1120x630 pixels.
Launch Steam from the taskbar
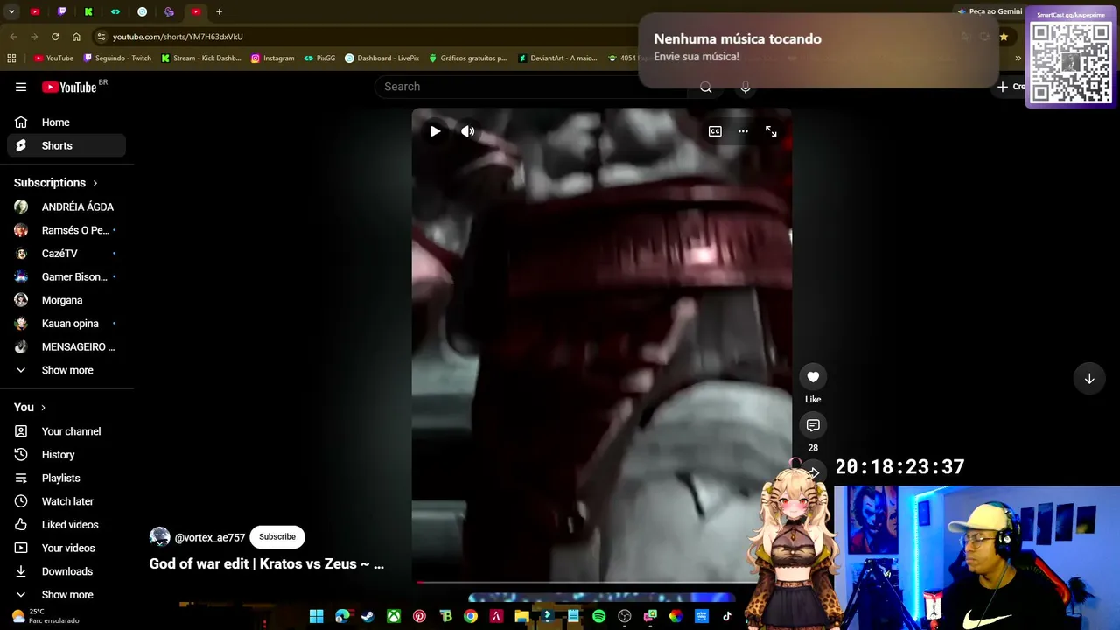[368, 616]
